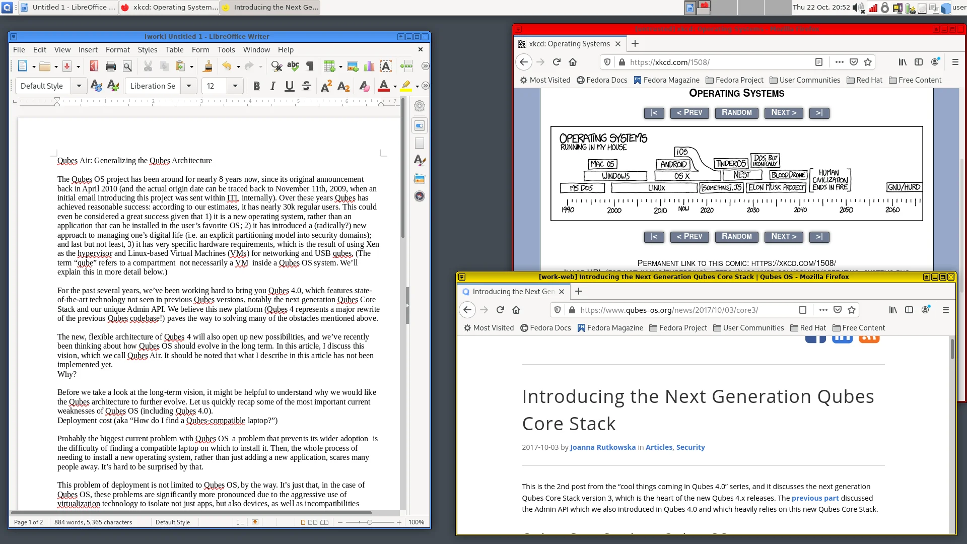Open the sidebar Navigator compass icon

pos(420,196)
